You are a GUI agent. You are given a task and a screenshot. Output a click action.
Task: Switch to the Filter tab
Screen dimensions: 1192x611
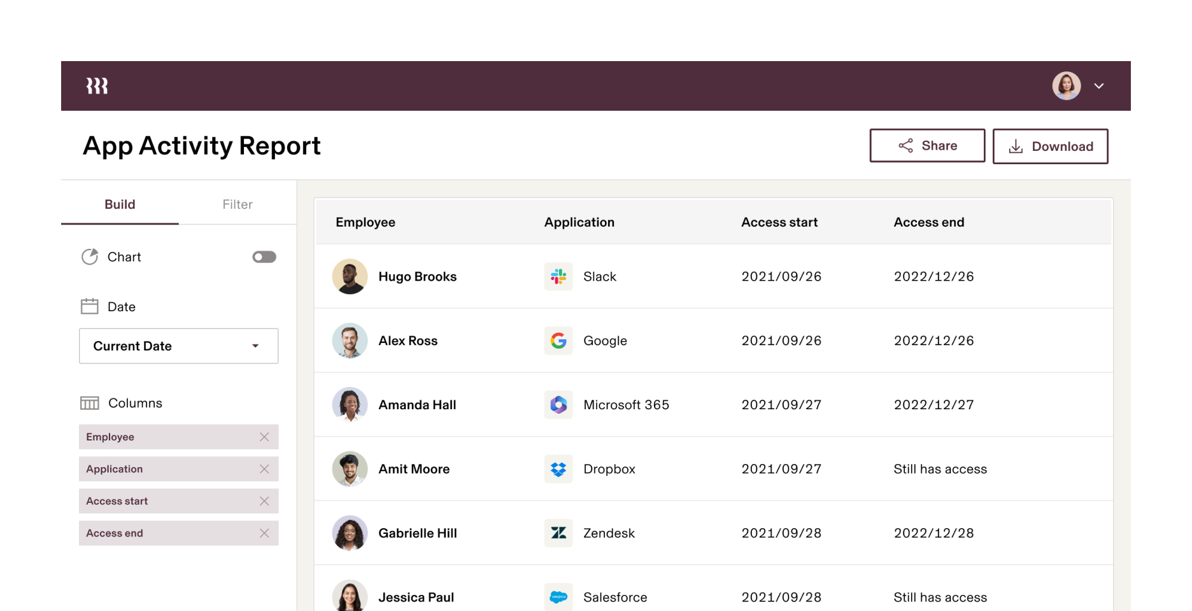tap(238, 204)
